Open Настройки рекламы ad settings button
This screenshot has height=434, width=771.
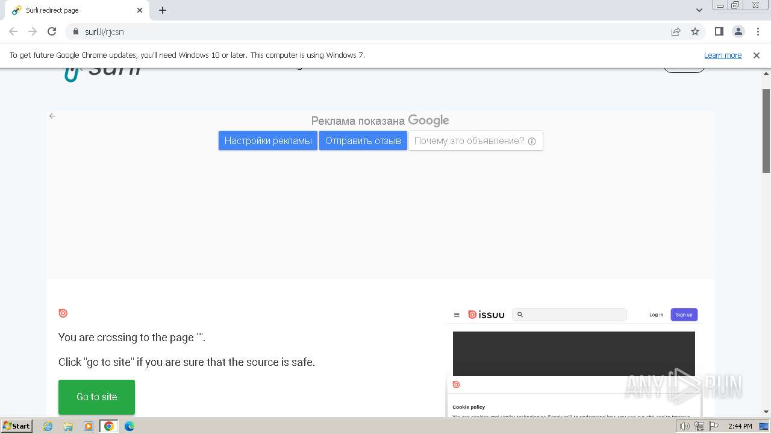pyautogui.click(x=268, y=140)
